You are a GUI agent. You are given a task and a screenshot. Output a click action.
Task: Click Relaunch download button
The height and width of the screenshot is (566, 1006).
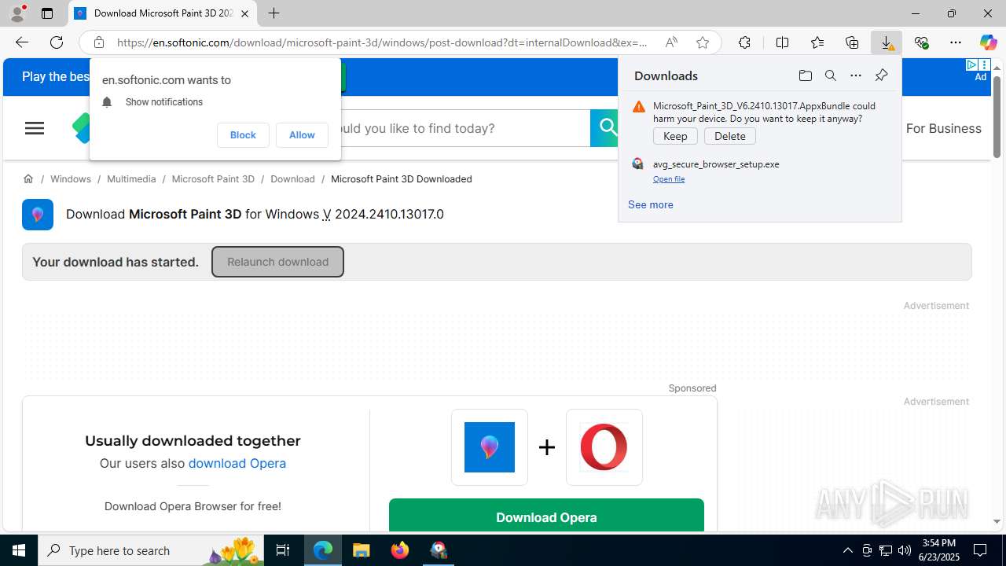[277, 262]
